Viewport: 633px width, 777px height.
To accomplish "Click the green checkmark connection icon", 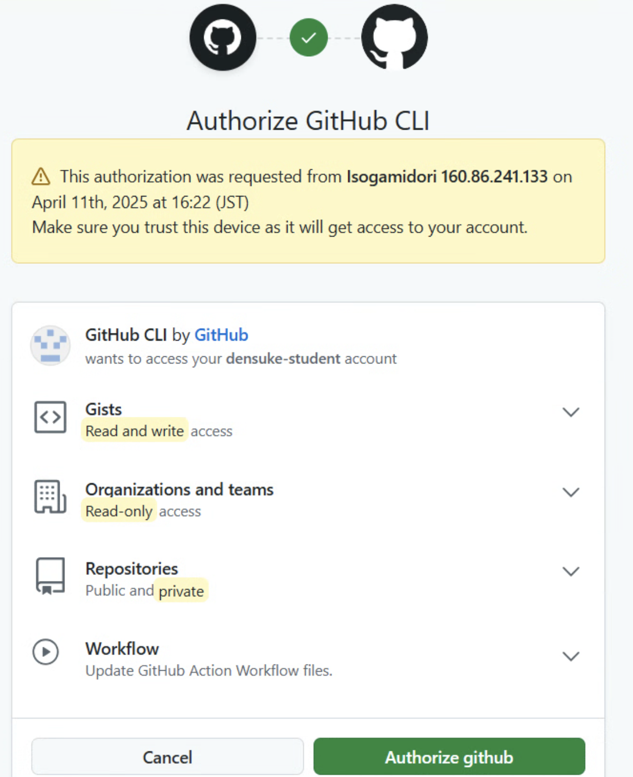I will pos(309,37).
